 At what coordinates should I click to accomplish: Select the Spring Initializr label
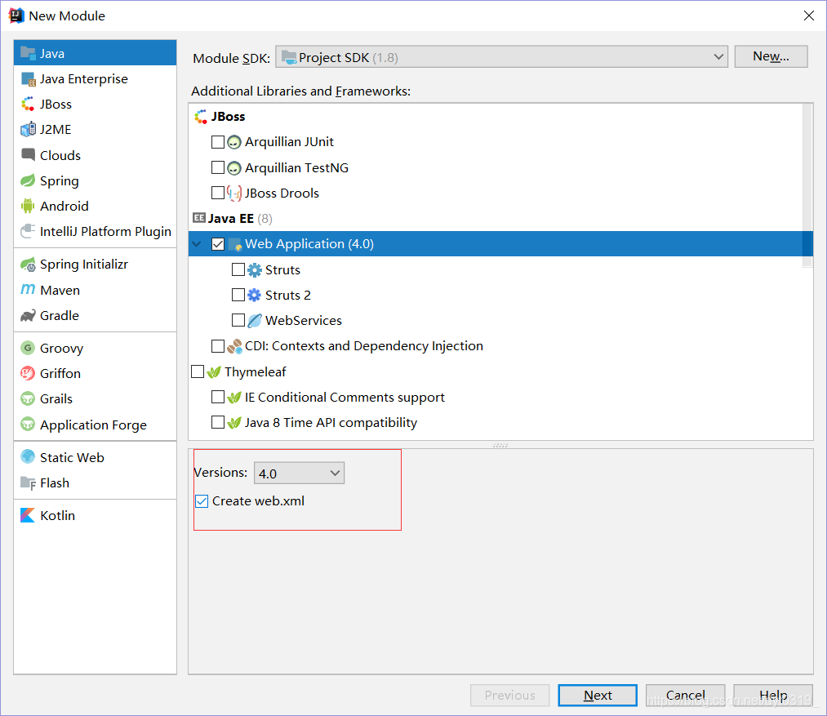click(x=84, y=264)
